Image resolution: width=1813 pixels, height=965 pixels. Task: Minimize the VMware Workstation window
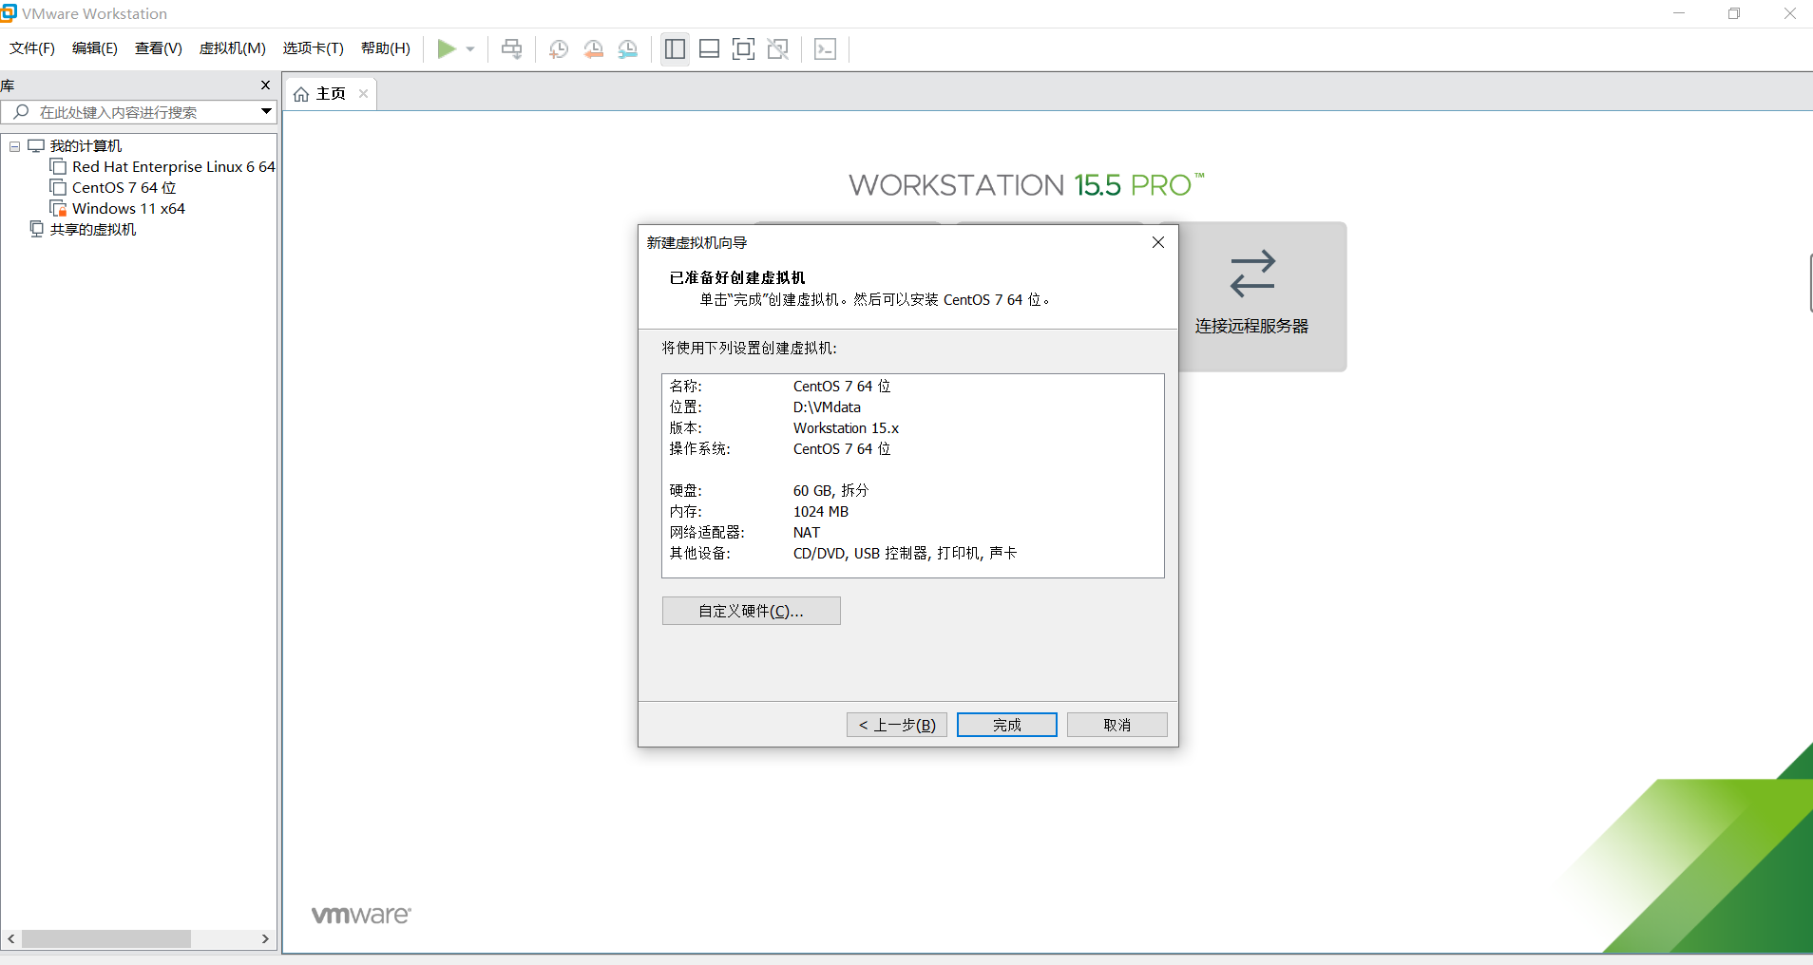pos(1679,13)
